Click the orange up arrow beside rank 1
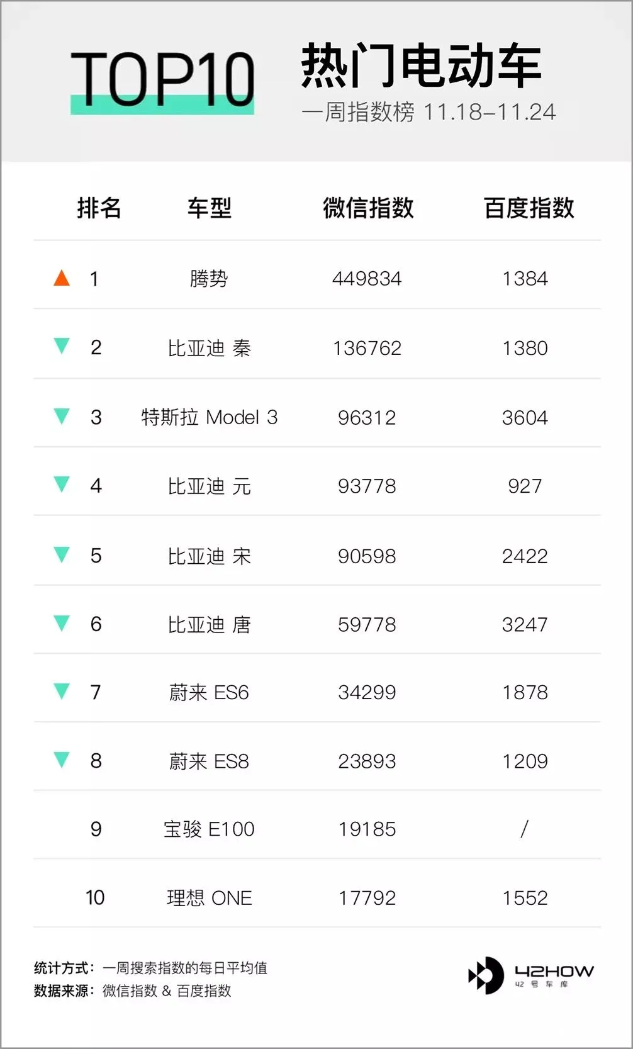Image resolution: width=633 pixels, height=1049 pixels. tap(62, 278)
